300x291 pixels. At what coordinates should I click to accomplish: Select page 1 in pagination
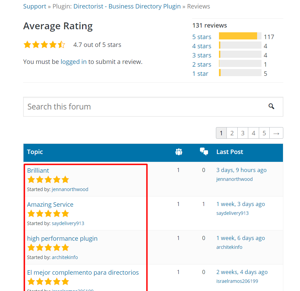tap(221, 133)
